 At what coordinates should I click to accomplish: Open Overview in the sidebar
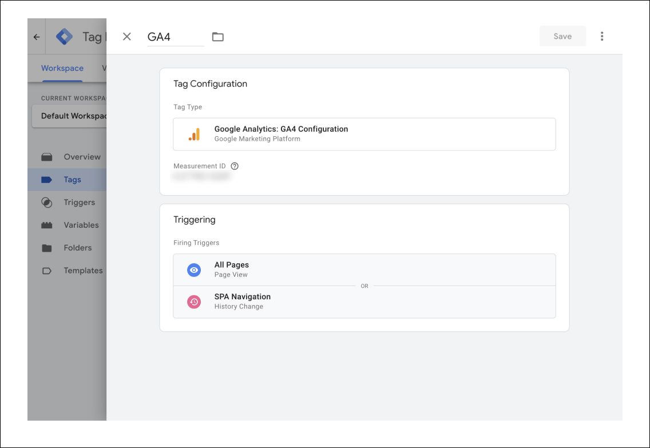click(67, 157)
